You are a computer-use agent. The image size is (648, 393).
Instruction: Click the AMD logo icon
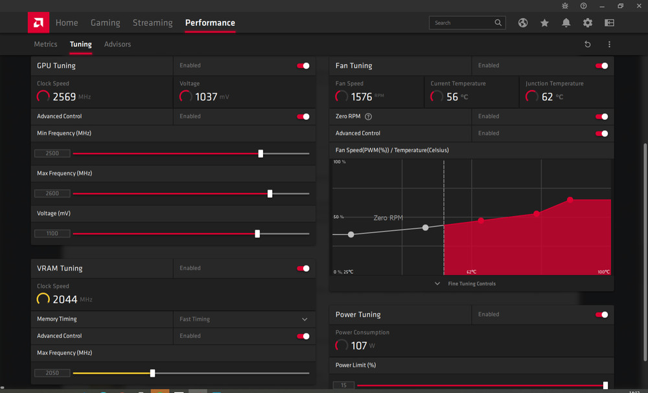(x=38, y=22)
